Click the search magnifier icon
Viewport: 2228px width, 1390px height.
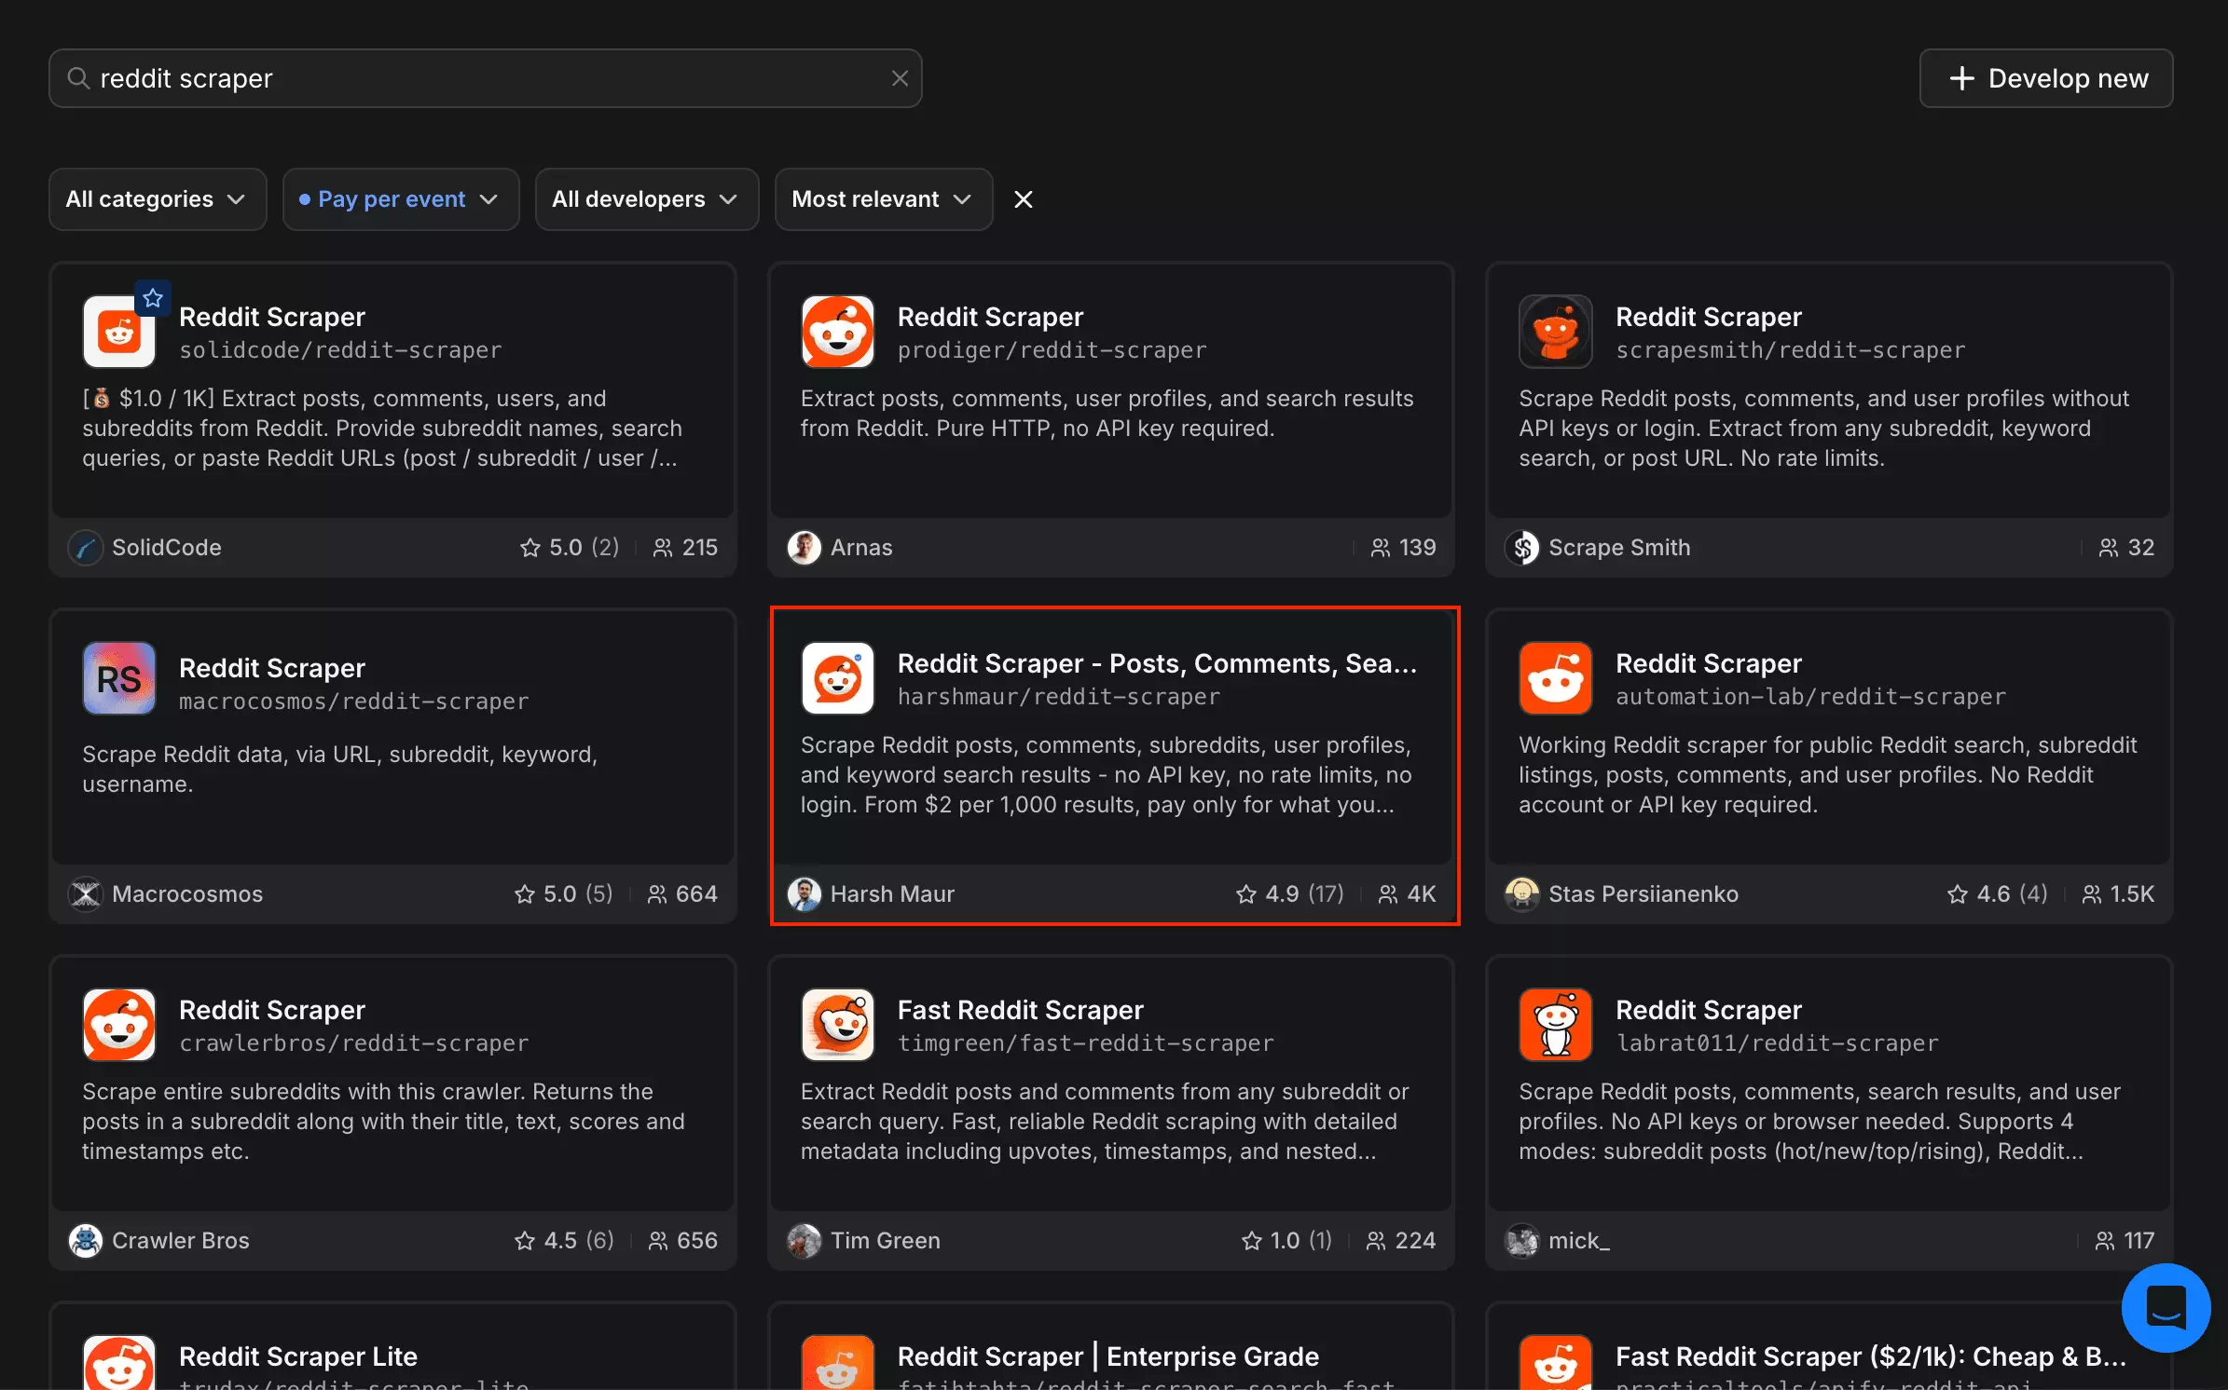79,78
